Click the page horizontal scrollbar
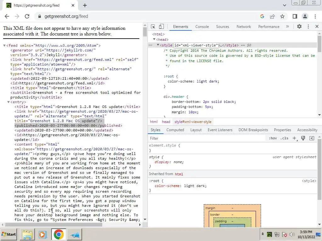The width and height of the screenshot is (322, 241). point(53,225)
